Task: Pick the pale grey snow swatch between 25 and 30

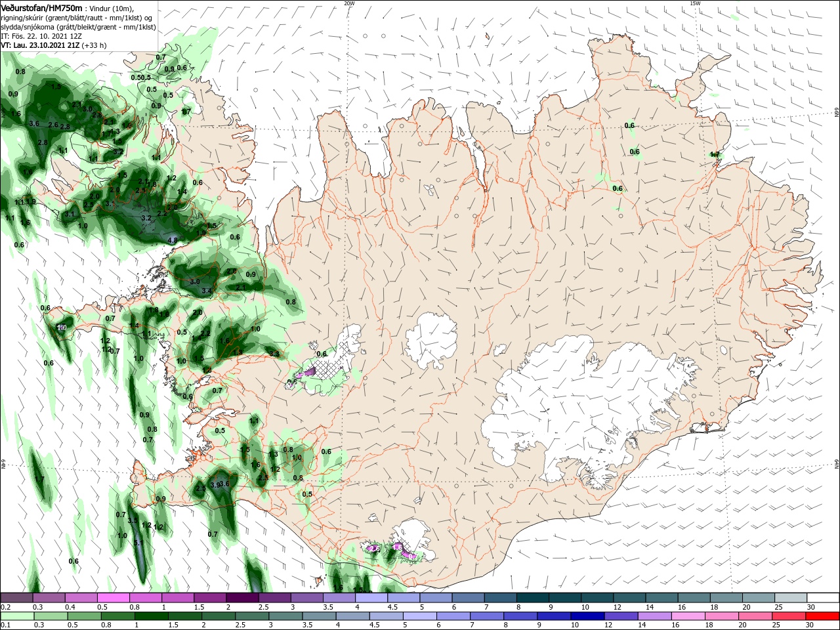Action: 790,598
